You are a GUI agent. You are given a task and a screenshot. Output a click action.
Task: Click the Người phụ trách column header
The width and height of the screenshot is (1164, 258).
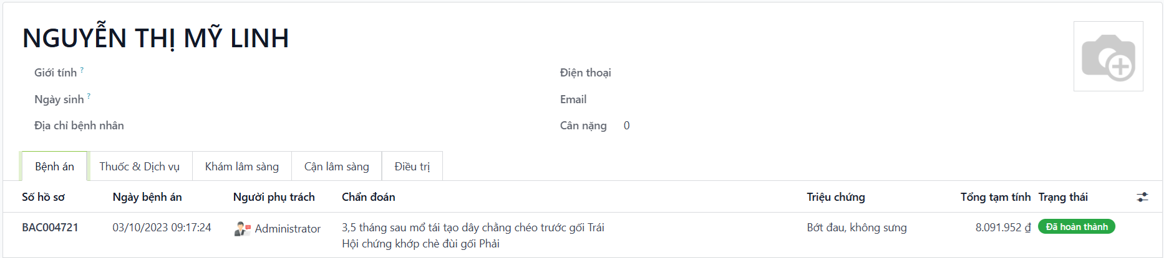274,197
